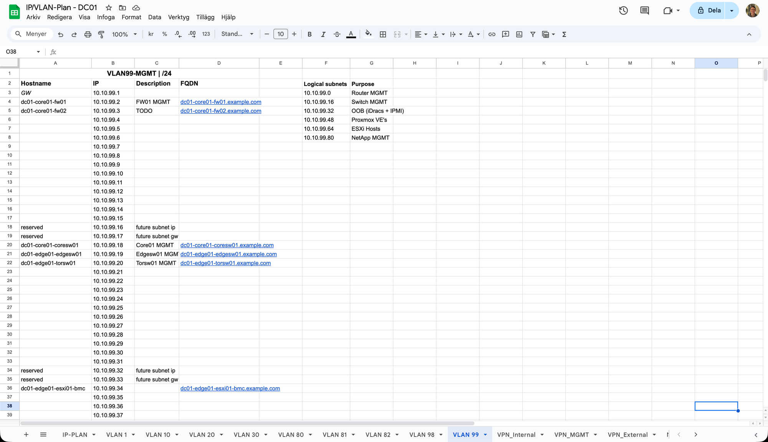768x442 pixels.
Task: Open the fill color picker
Action: [x=368, y=34]
